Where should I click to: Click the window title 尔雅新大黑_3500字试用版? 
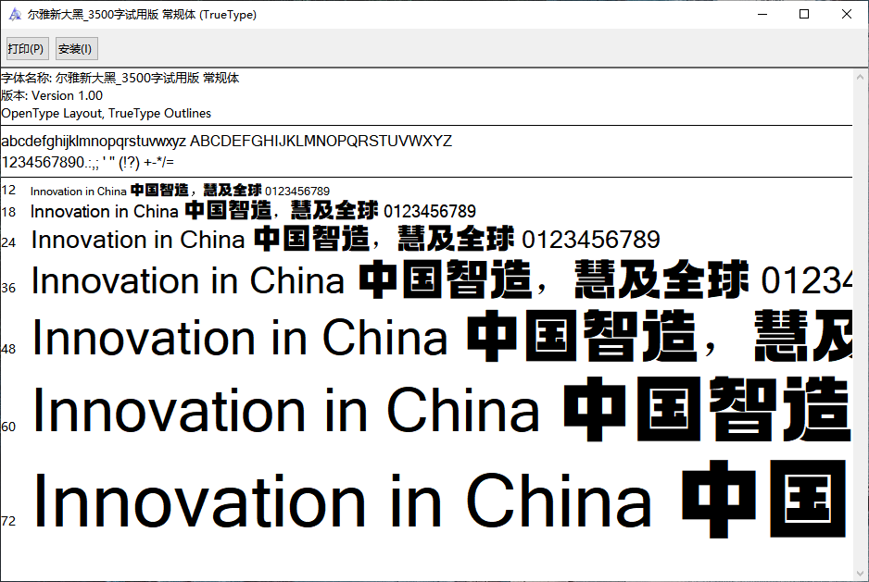click(142, 15)
